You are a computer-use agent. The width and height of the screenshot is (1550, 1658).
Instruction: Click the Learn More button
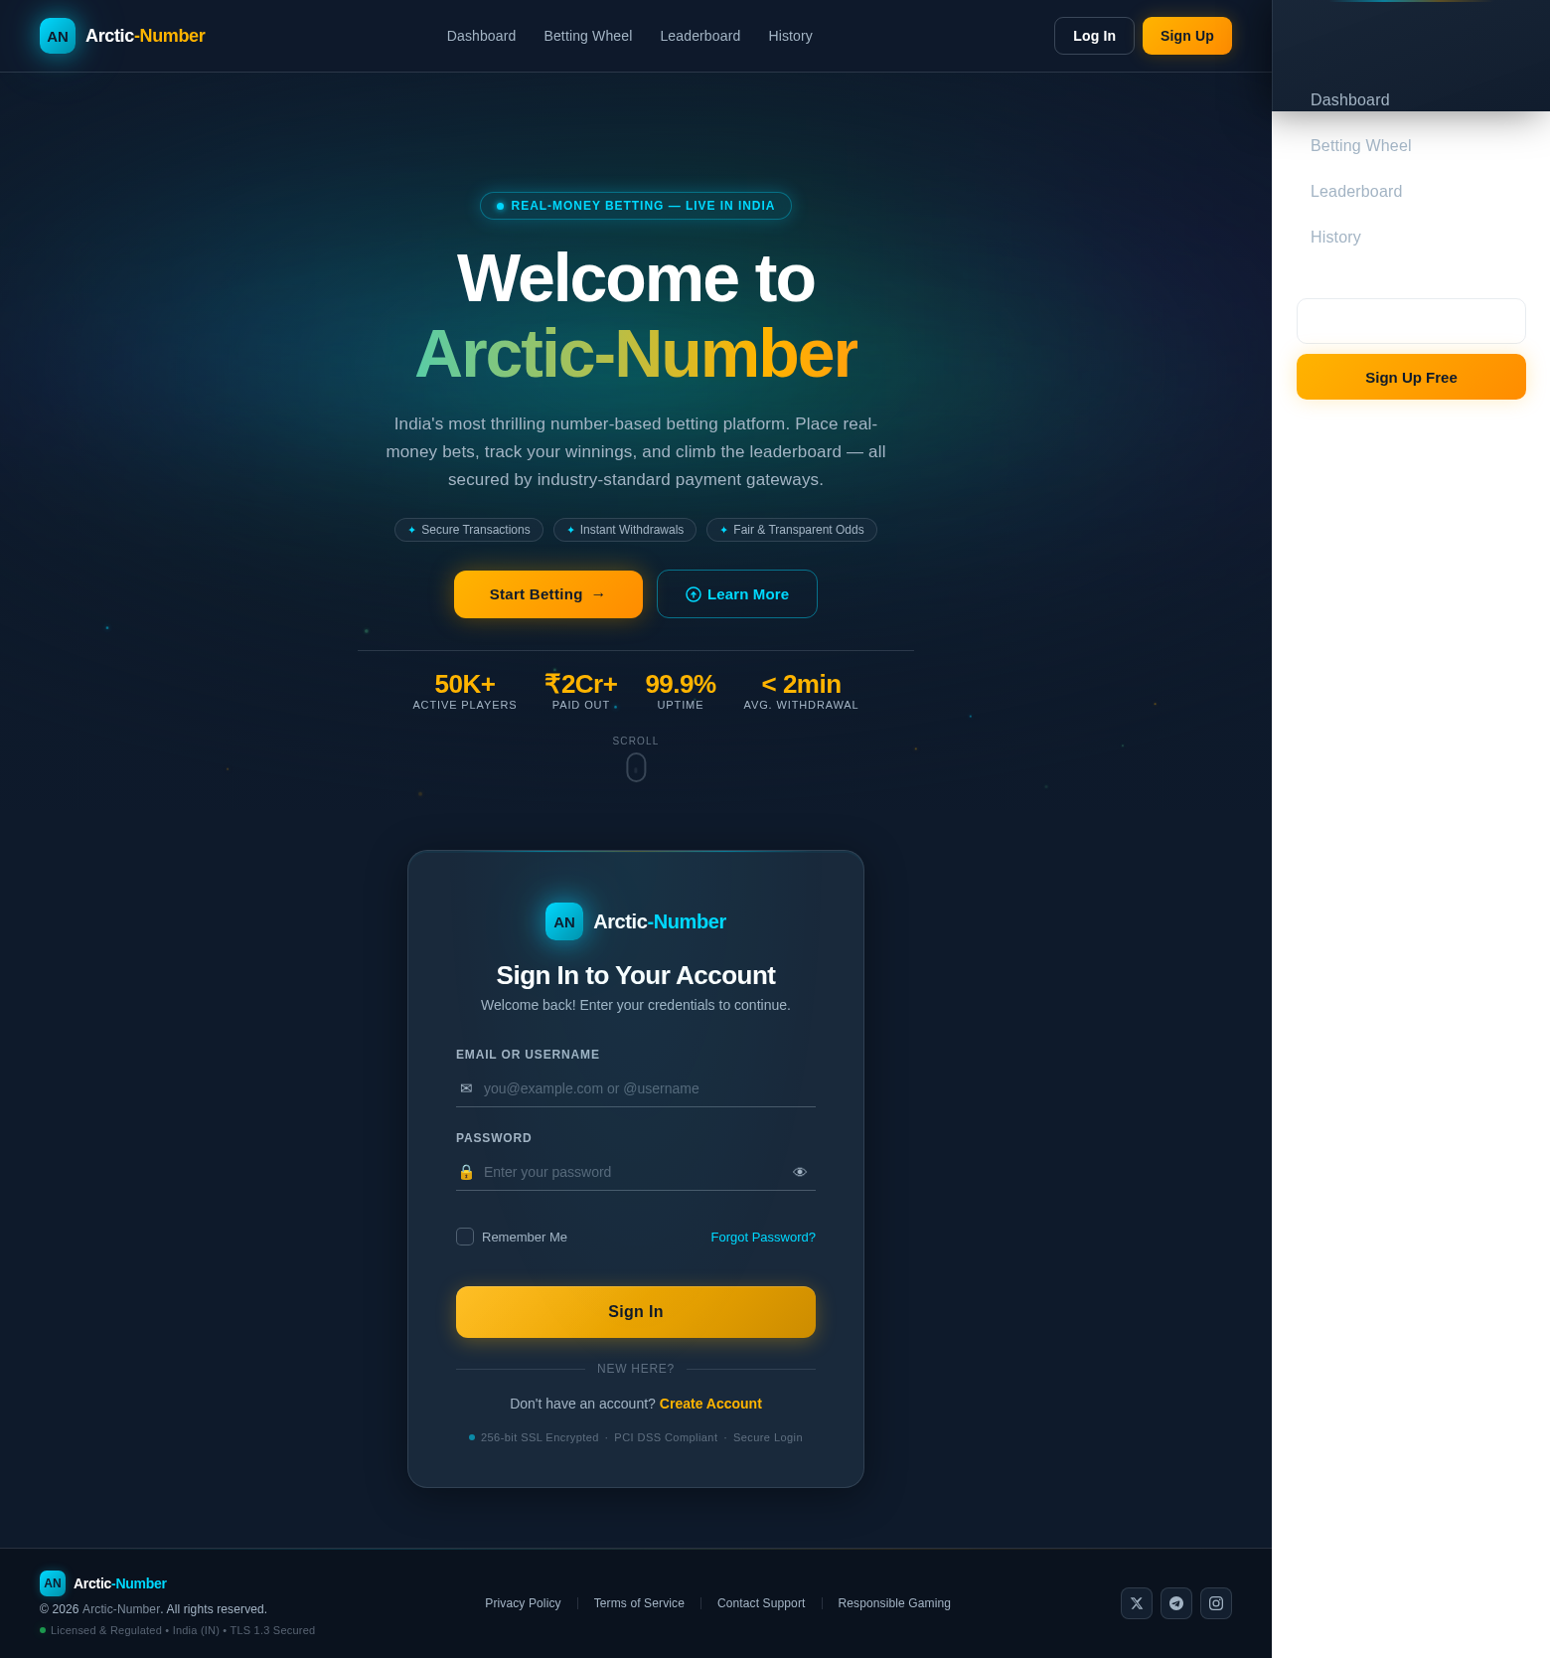[x=737, y=594]
